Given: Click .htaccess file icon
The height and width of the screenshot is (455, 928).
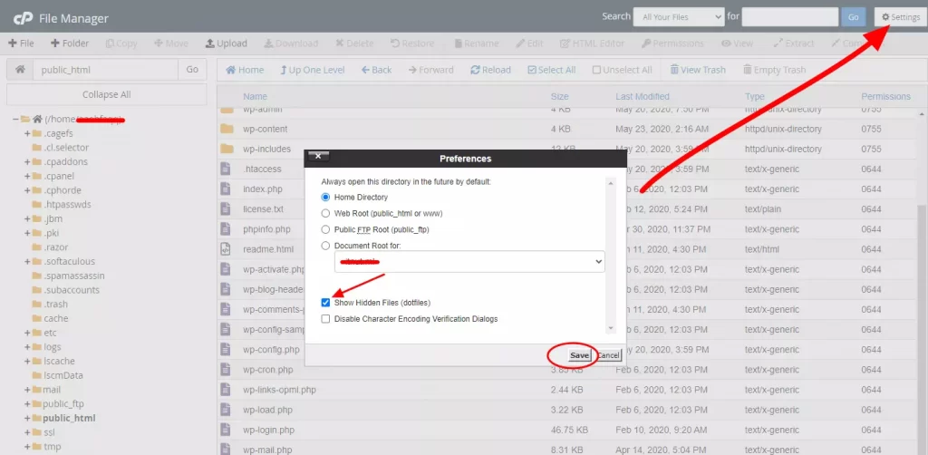Looking at the screenshot, I should pos(225,169).
